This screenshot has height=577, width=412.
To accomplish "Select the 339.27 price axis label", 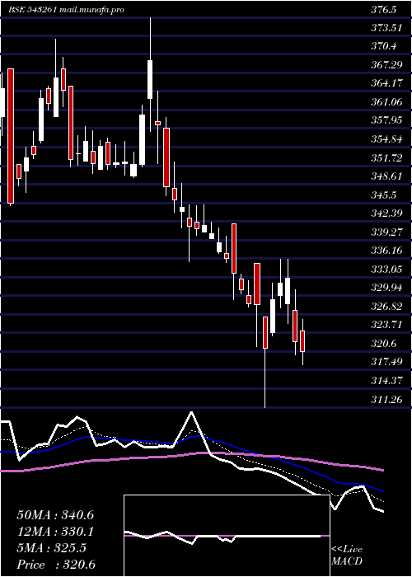I will point(386,232).
